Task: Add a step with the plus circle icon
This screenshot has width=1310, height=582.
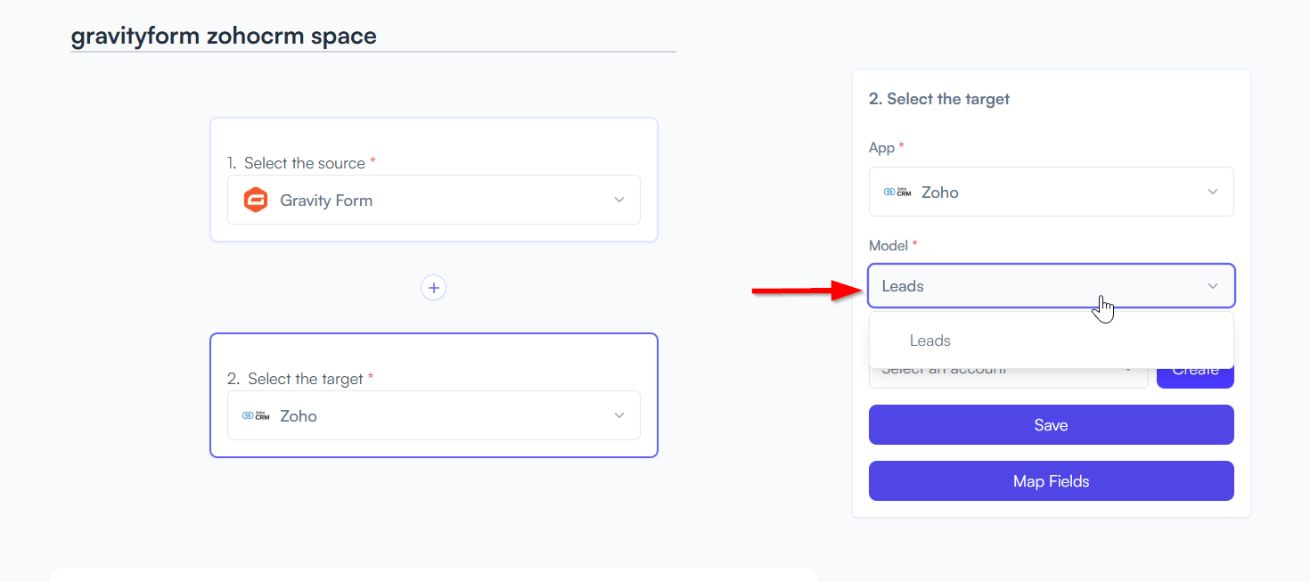Action: 434,288
